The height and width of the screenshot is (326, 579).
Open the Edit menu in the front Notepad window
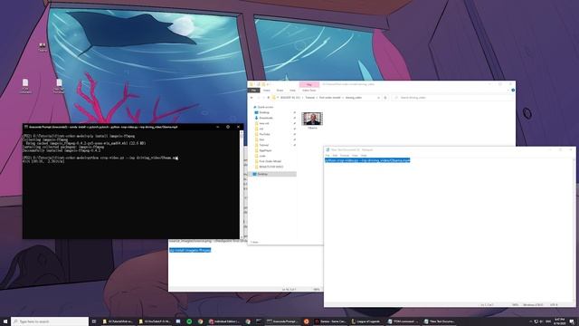coord(335,155)
